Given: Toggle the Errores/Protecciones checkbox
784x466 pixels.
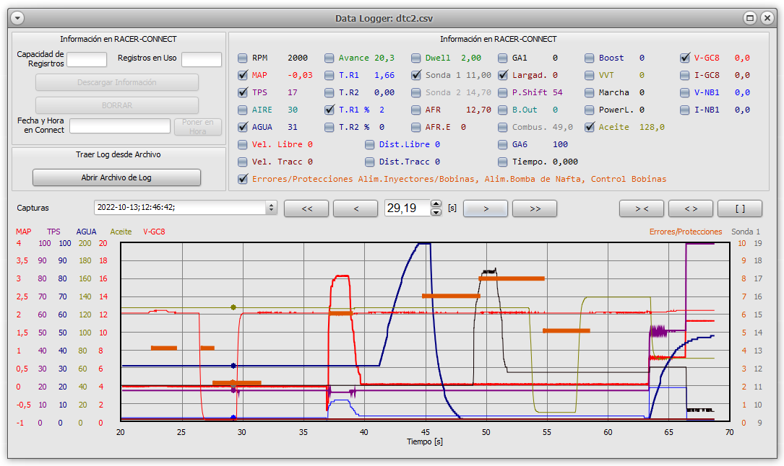Looking at the screenshot, I should 242,179.
